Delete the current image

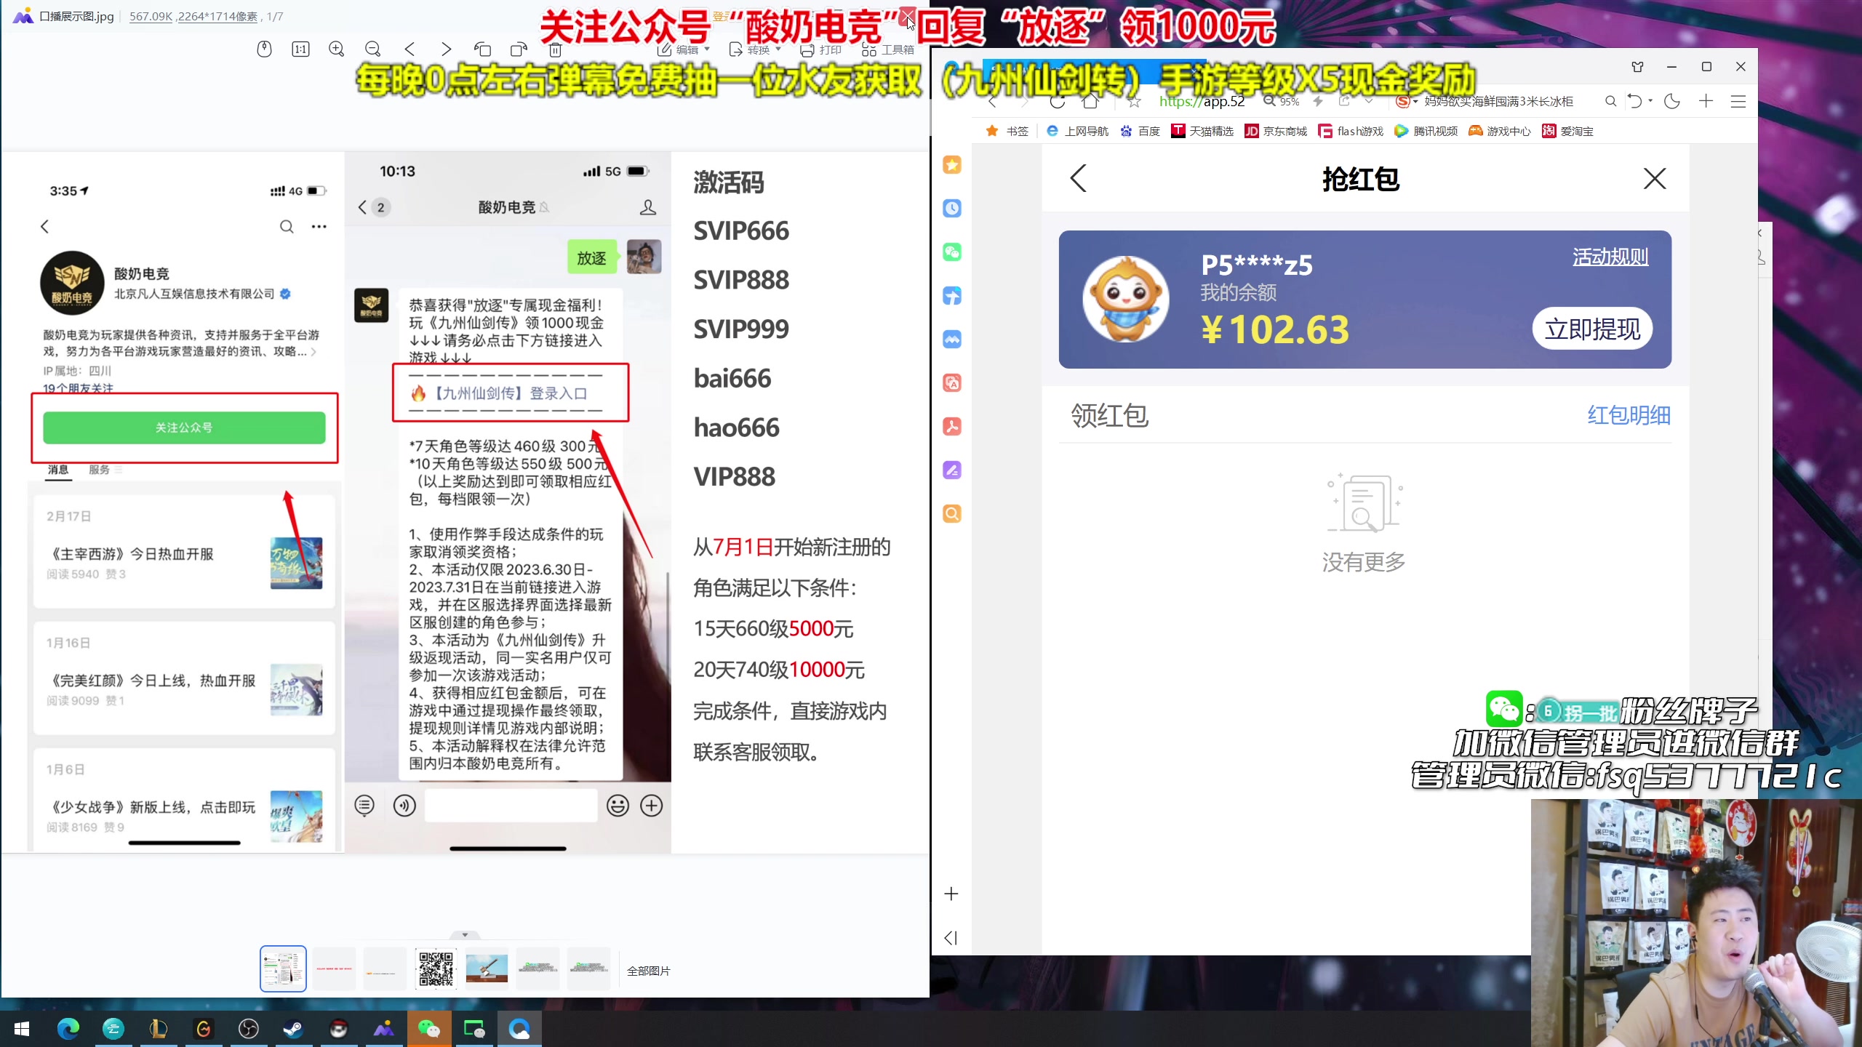555,49
